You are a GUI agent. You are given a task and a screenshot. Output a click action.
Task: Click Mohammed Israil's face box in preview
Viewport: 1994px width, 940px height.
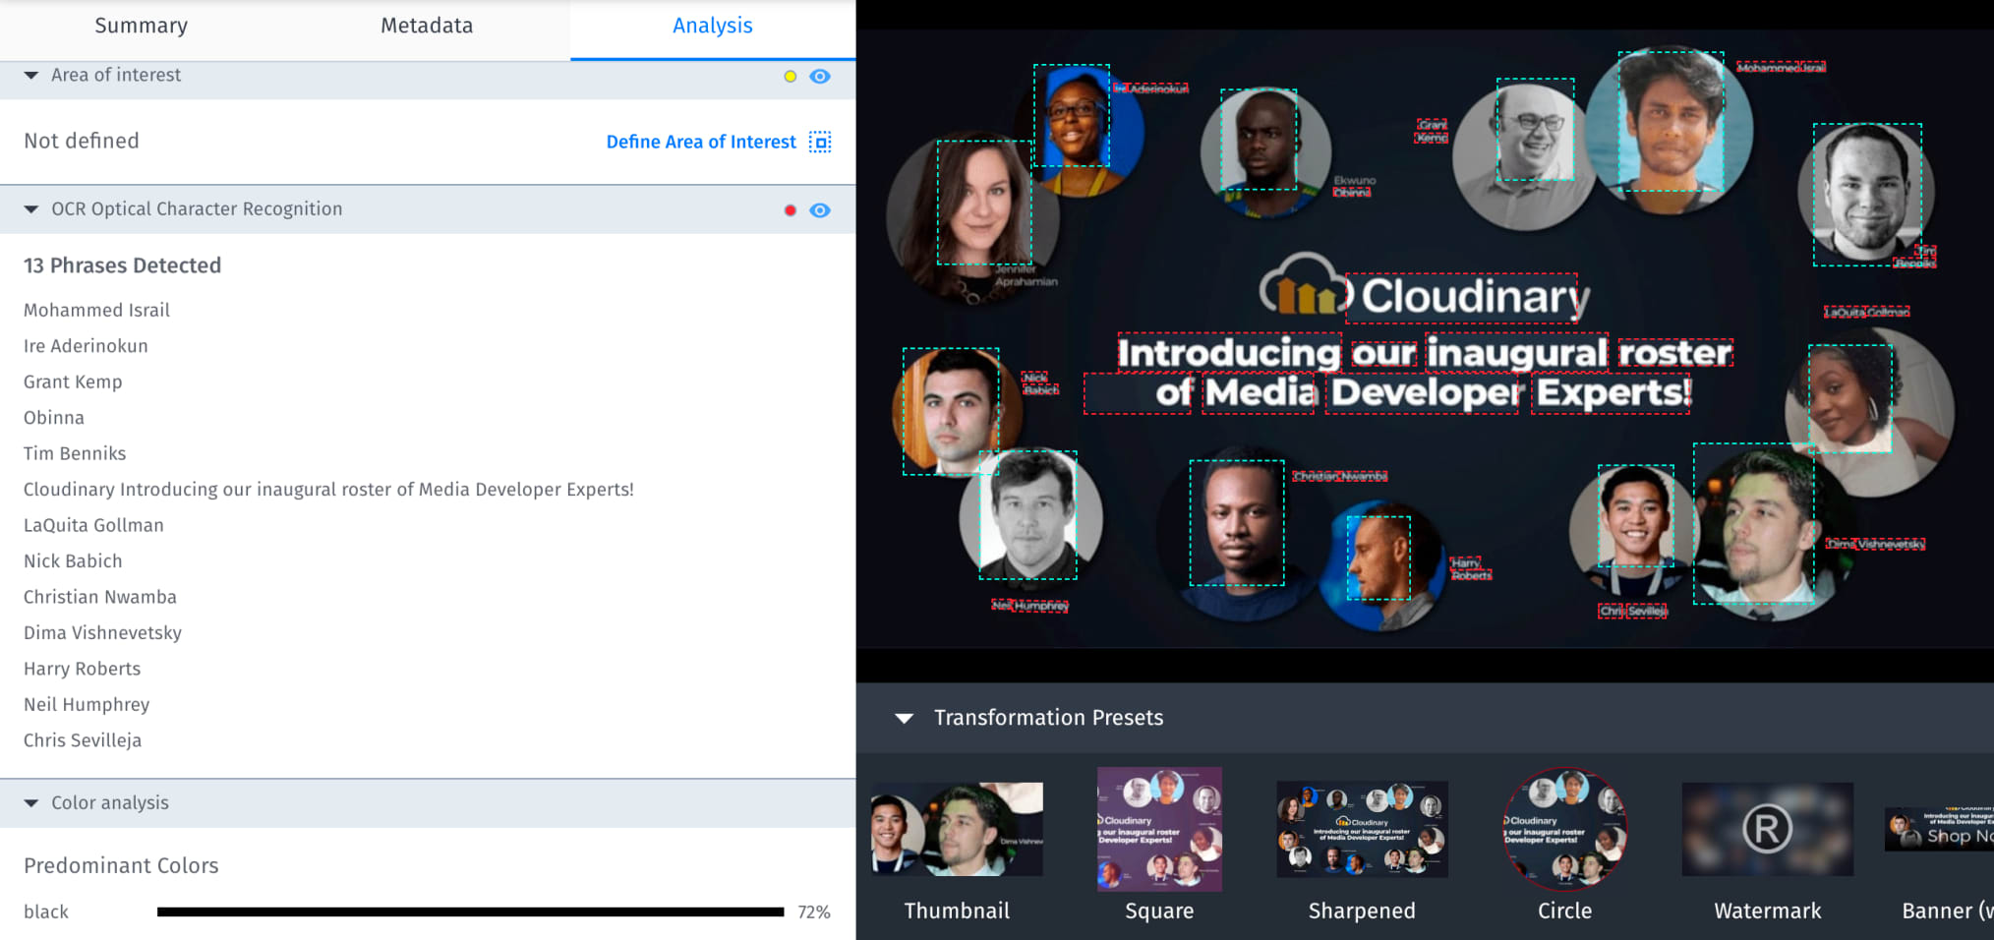tap(1671, 122)
